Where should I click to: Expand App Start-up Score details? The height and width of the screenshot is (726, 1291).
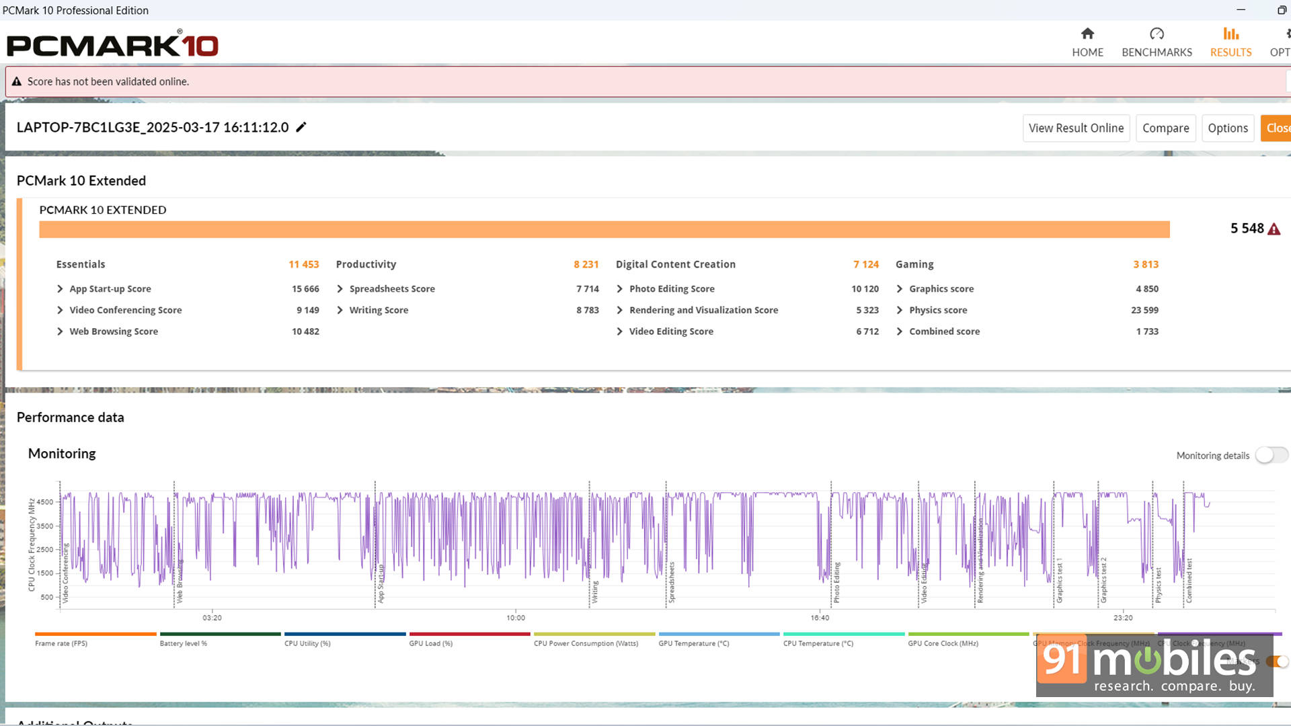60,288
